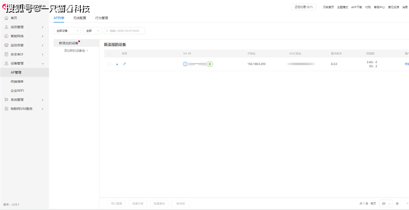Click the 监控告警 monitor icon

[x=6, y=45]
